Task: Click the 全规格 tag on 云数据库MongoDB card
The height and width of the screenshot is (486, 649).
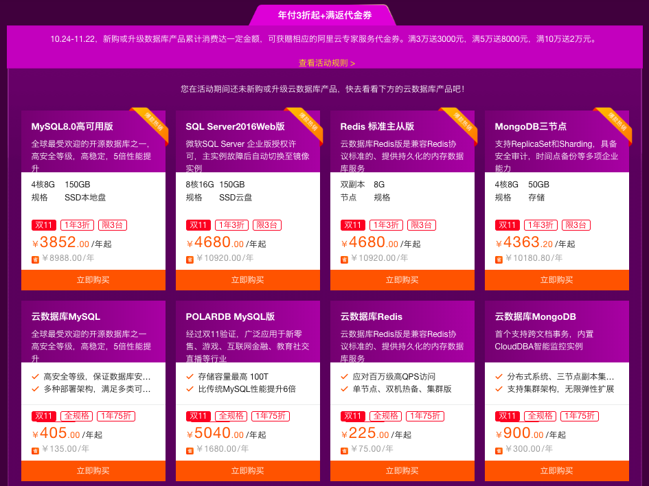Action: click(x=540, y=416)
